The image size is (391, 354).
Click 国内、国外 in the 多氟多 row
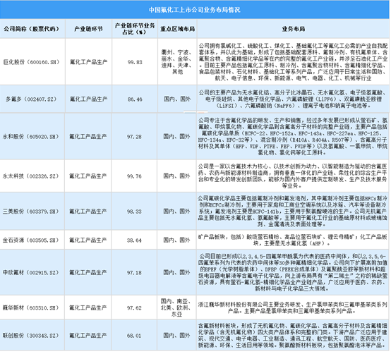pos(177,99)
